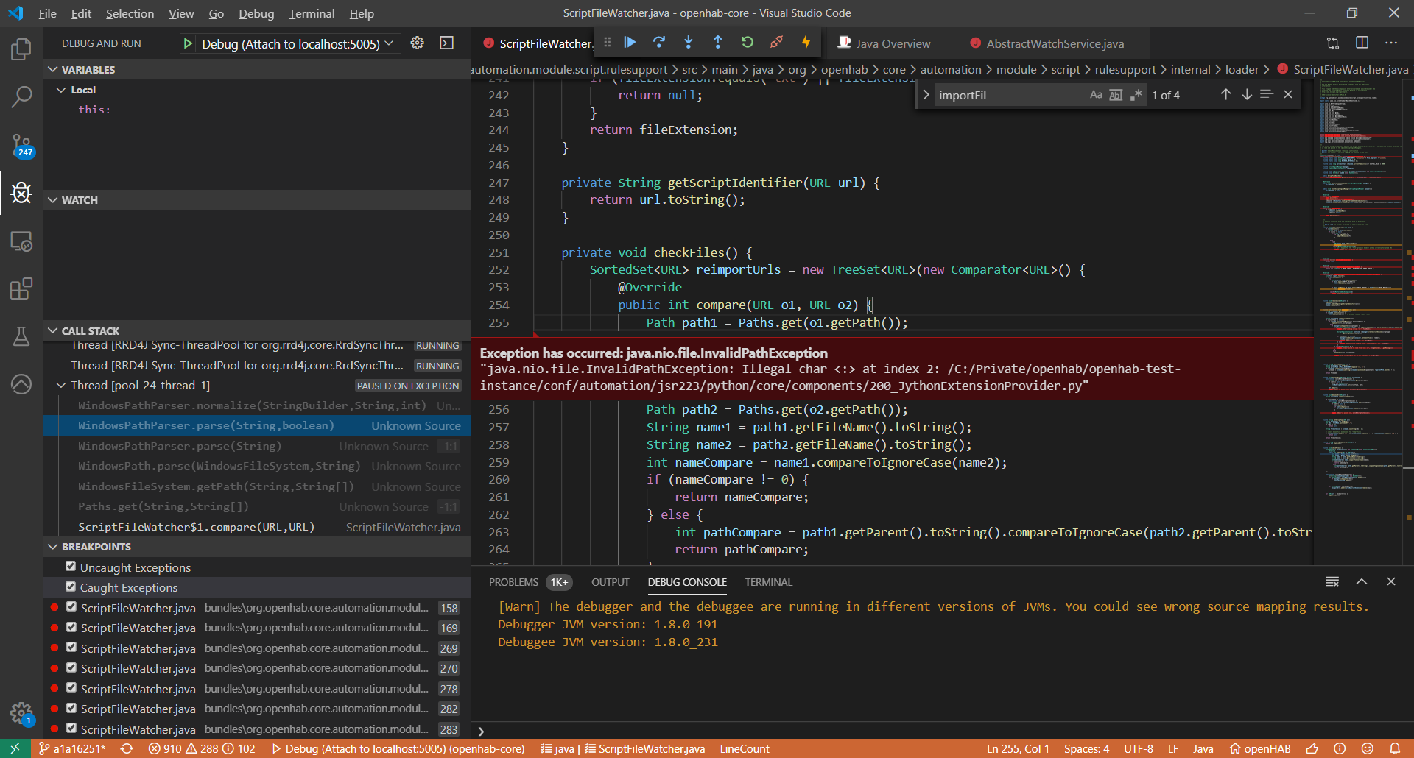The image size is (1414, 758).
Task: Collapse the CALL STACK section
Action: (x=52, y=330)
